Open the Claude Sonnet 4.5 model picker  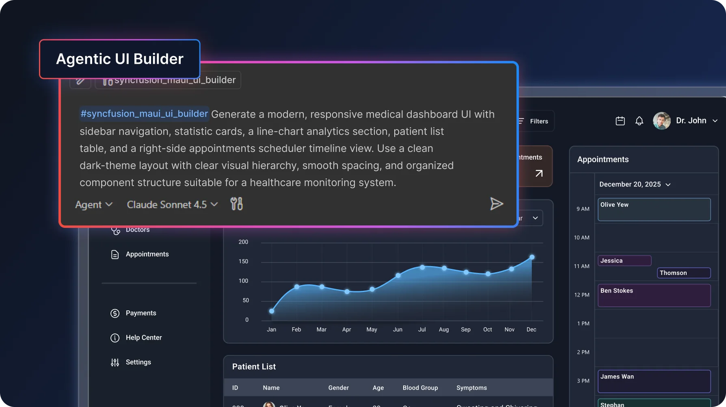[173, 205]
